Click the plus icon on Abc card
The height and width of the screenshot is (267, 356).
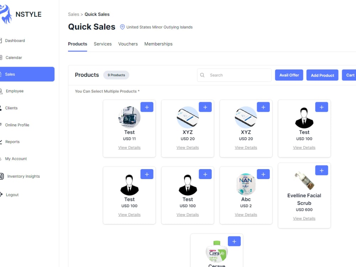[x=263, y=174]
